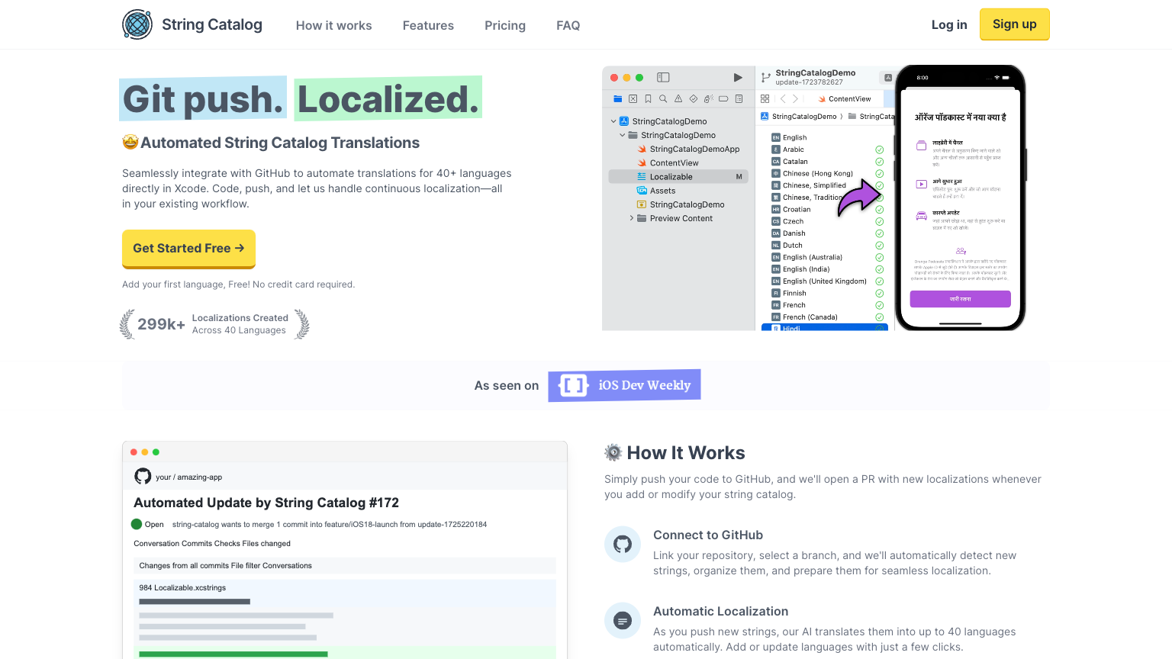Go to the FAQ nav item
The width and height of the screenshot is (1172, 659).
coord(568,25)
